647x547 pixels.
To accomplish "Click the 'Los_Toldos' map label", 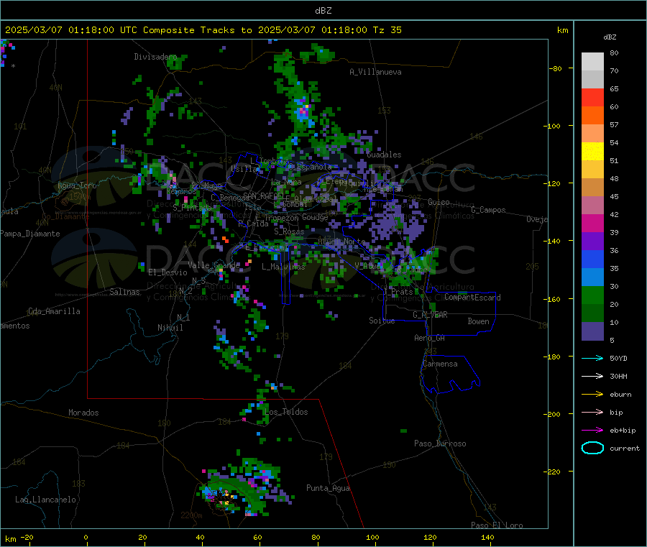I will [x=286, y=412].
